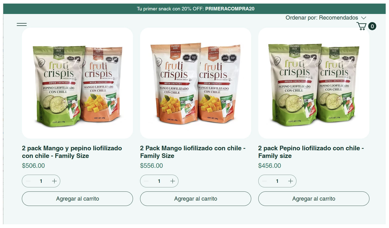
Task: Expand the Ordenar por Recomendados dropdown
Action: tap(326, 18)
